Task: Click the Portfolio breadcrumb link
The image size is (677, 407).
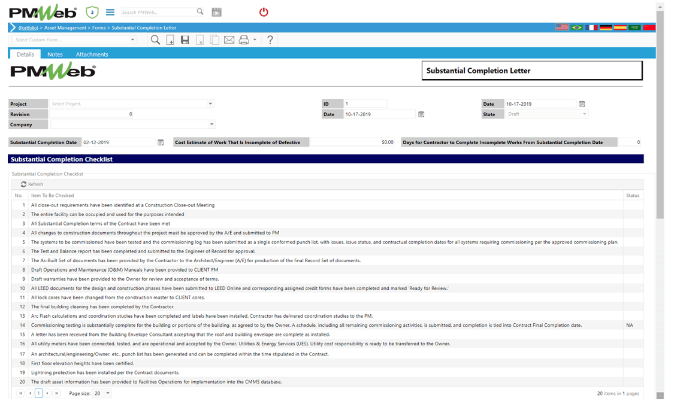Action: tap(28, 28)
